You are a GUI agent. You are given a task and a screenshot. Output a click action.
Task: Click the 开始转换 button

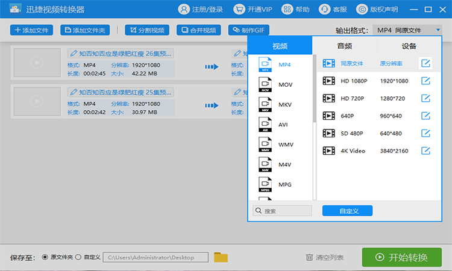pos(401,257)
